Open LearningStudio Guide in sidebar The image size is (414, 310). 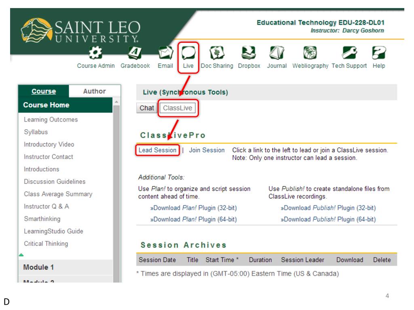53,231
